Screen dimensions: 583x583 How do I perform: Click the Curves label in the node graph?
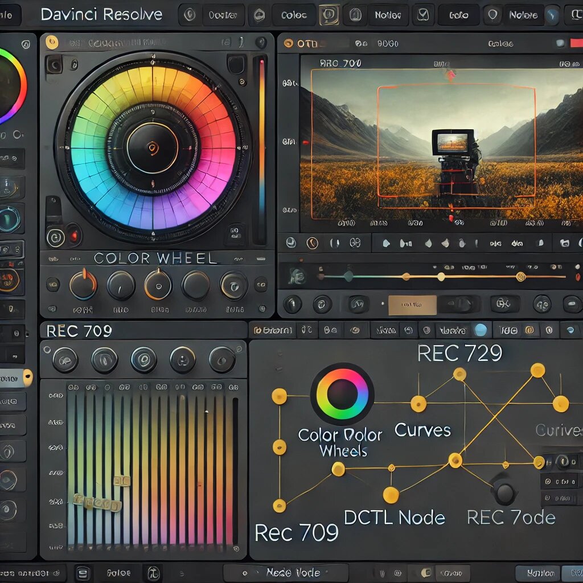tap(422, 430)
